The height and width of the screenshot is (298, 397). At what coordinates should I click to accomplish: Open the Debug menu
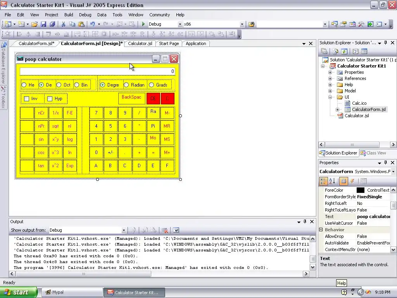[x=85, y=15]
